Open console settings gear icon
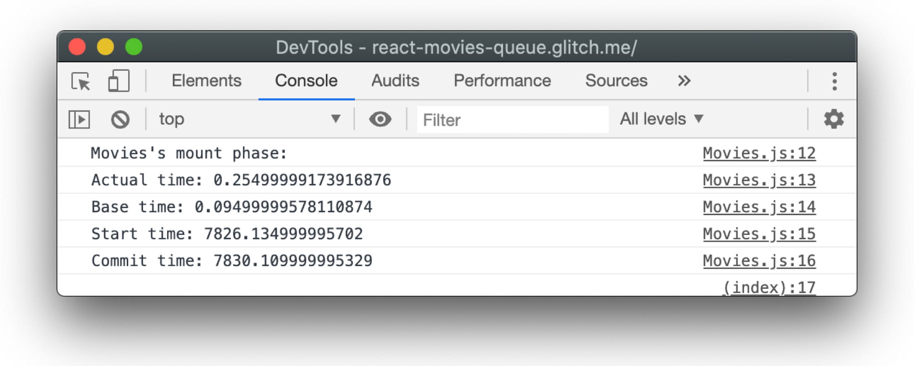 [833, 119]
